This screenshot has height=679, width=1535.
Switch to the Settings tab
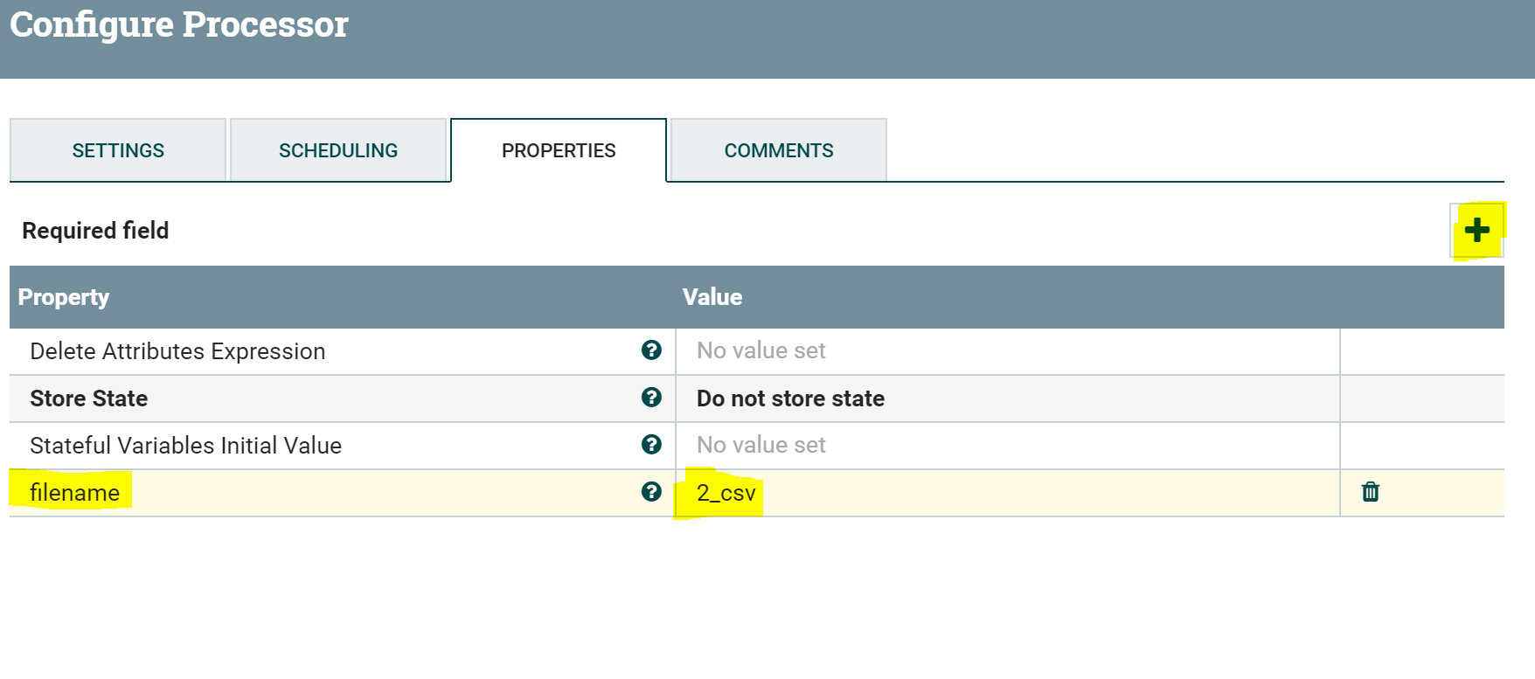[x=118, y=150]
